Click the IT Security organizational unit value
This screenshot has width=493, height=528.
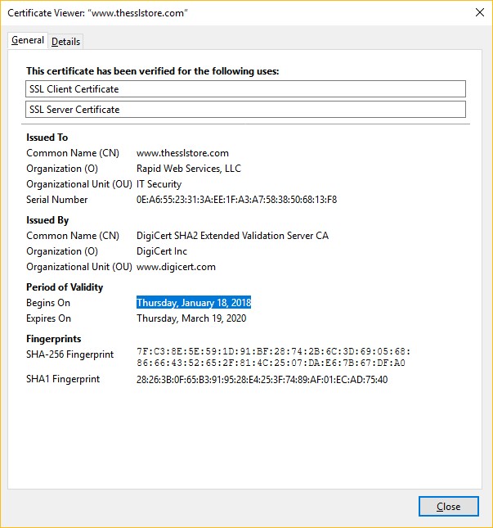click(159, 184)
